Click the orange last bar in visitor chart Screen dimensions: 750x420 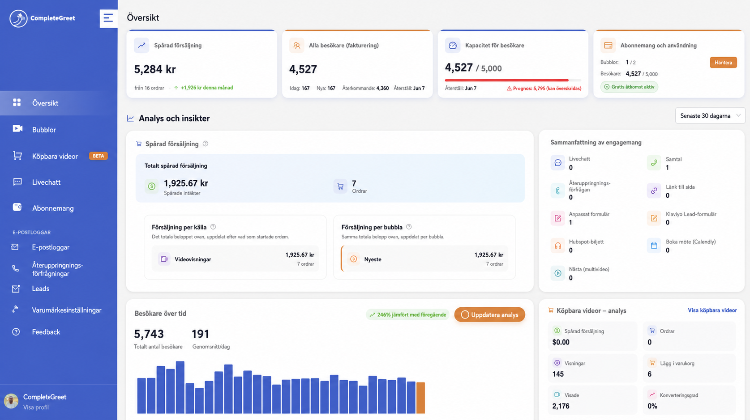coord(420,398)
